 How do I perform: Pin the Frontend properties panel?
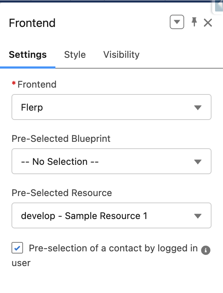click(194, 22)
